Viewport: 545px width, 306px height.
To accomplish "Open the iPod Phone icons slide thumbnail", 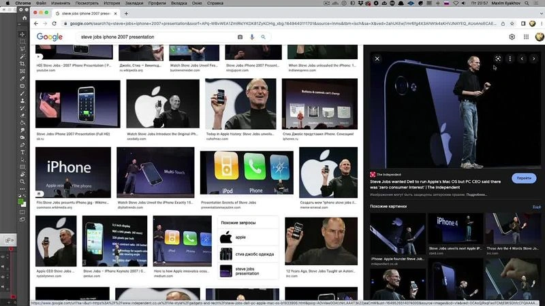I will coord(247,173).
